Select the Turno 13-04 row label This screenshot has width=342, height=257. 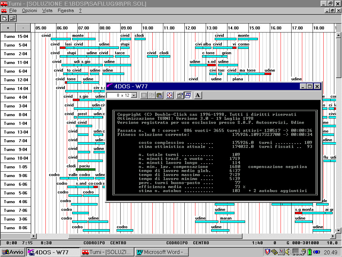16,132
